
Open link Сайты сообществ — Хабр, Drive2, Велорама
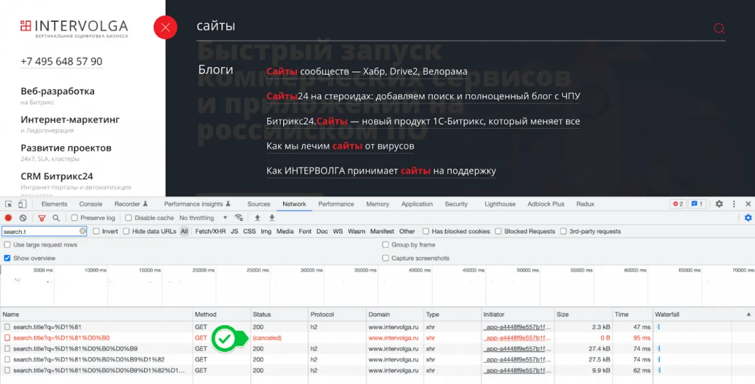[x=367, y=72]
